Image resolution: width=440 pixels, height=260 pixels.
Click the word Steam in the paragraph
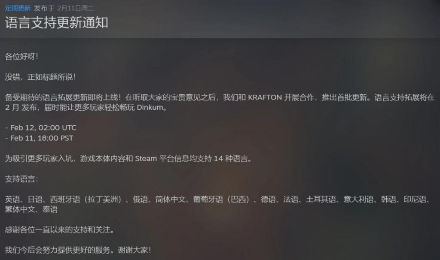(x=146, y=159)
